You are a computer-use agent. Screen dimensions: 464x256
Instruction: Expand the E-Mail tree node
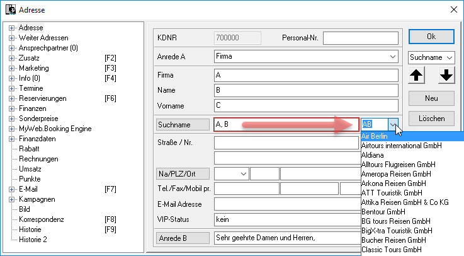11,189
